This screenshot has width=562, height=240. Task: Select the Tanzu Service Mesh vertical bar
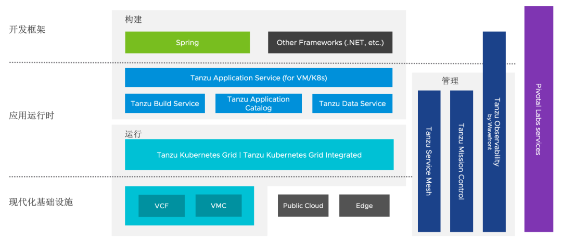tap(429, 161)
